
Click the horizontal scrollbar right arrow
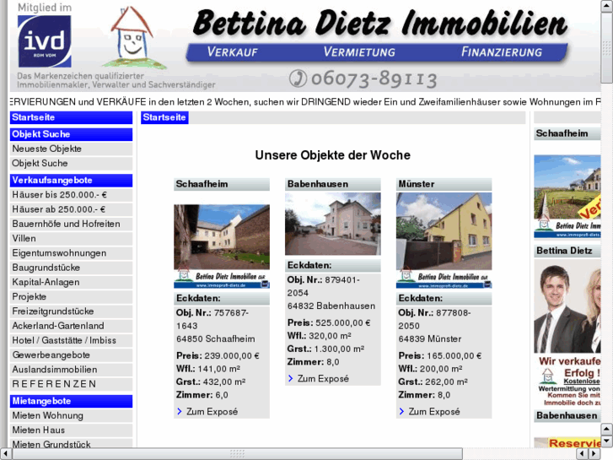coord(594,454)
